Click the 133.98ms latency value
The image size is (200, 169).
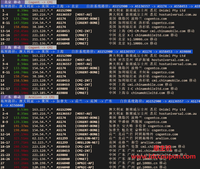click(21, 68)
